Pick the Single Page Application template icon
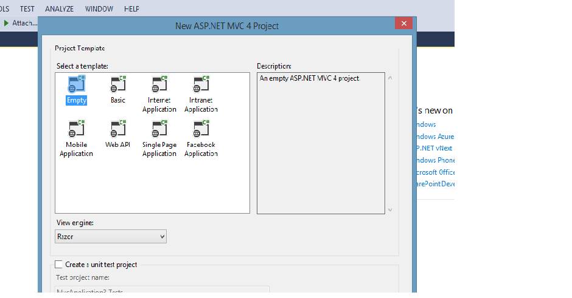Viewport: 572px width, 298px height. [160, 129]
